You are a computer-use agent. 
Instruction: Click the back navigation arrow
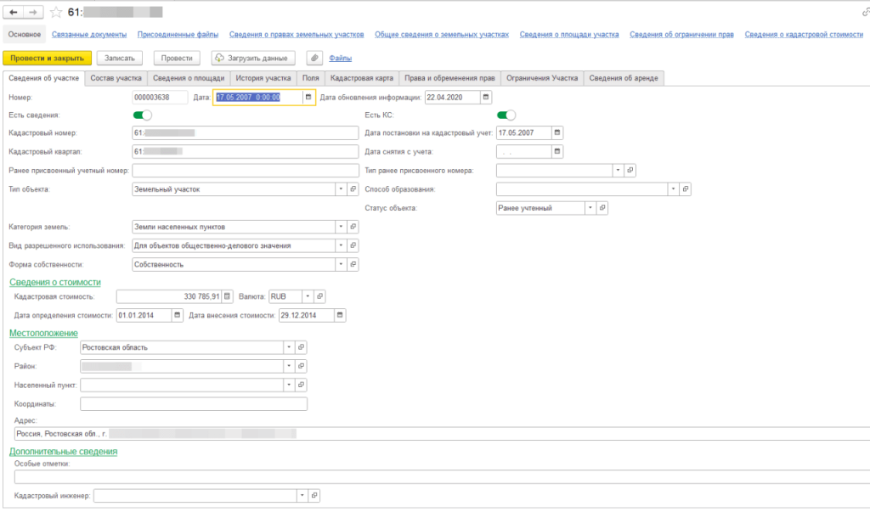[14, 13]
